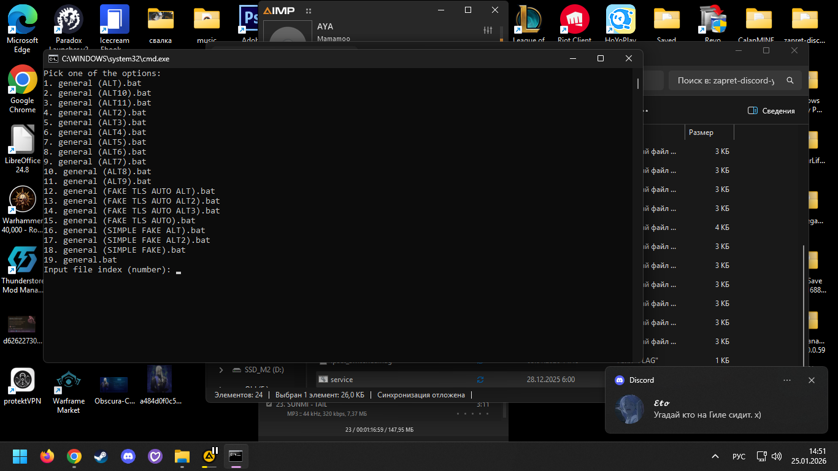
Task: Click the AIMP icon in taskbar
Action: (209, 456)
